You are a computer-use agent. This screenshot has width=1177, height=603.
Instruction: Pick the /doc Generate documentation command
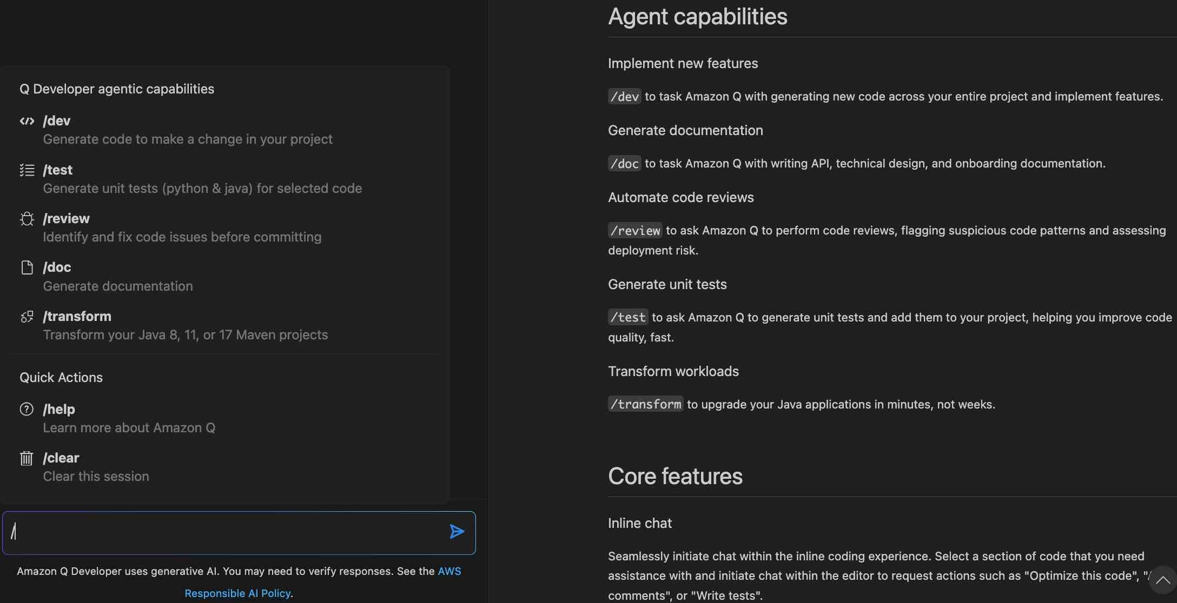pos(117,276)
